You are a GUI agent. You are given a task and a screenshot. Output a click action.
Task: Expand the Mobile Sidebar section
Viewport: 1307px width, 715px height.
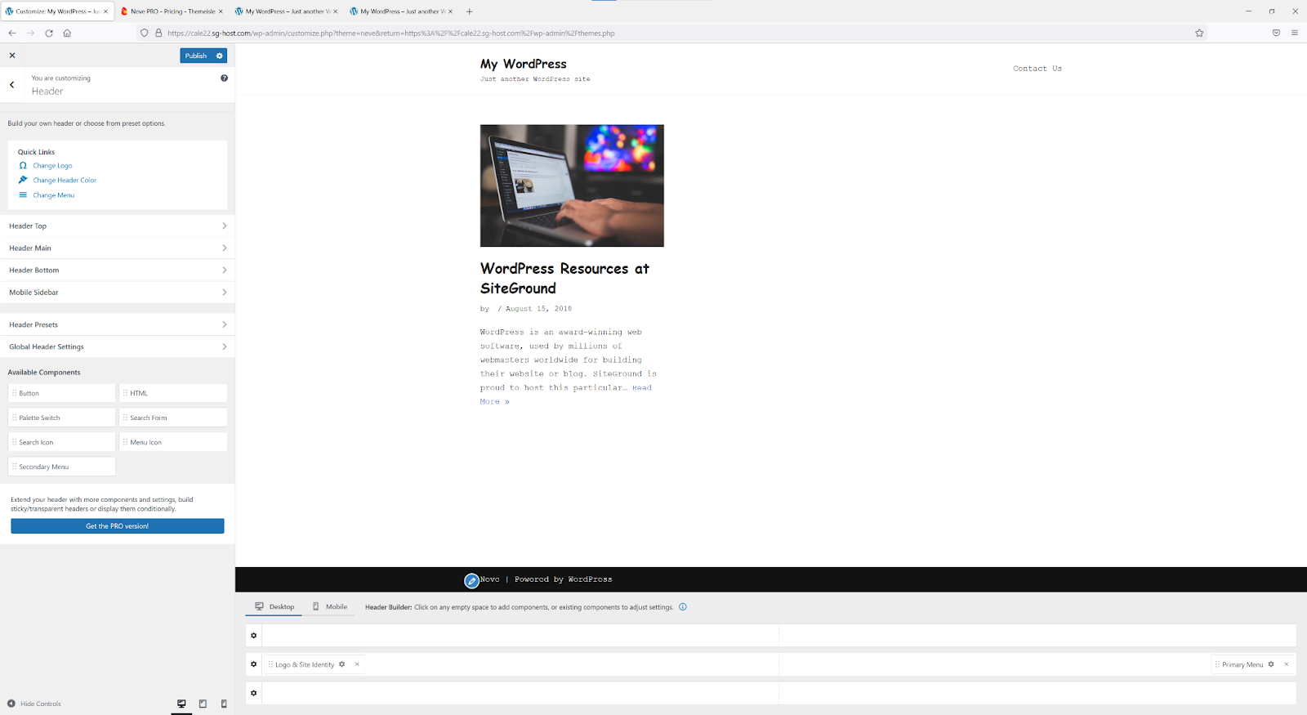(118, 293)
